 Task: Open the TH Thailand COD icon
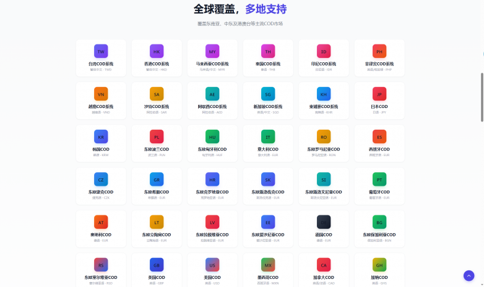(x=268, y=51)
